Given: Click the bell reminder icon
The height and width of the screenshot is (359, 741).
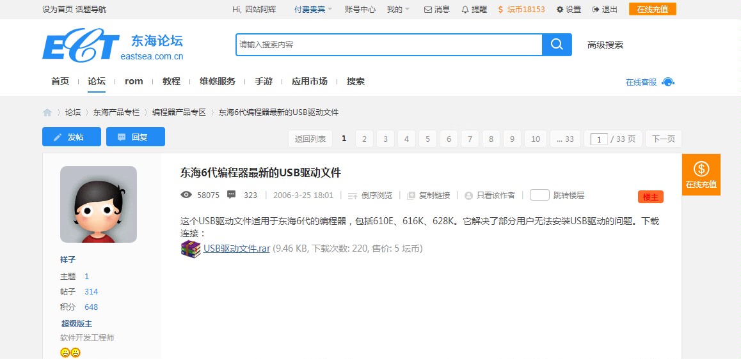Looking at the screenshot, I should (465, 10).
